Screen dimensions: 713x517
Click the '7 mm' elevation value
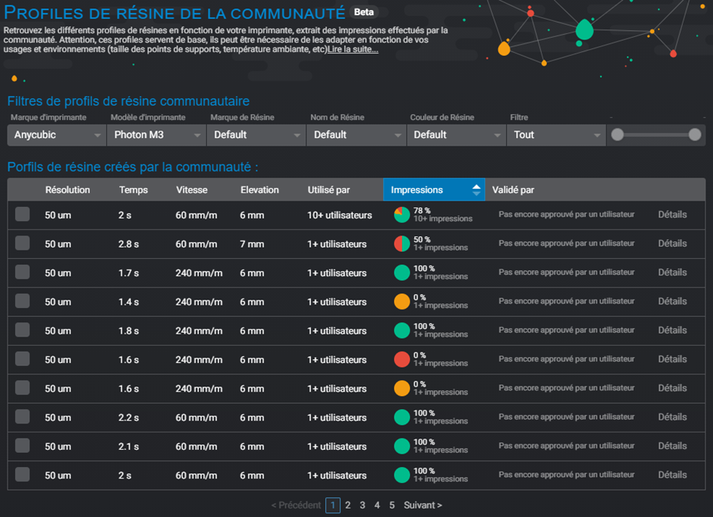[x=252, y=245]
